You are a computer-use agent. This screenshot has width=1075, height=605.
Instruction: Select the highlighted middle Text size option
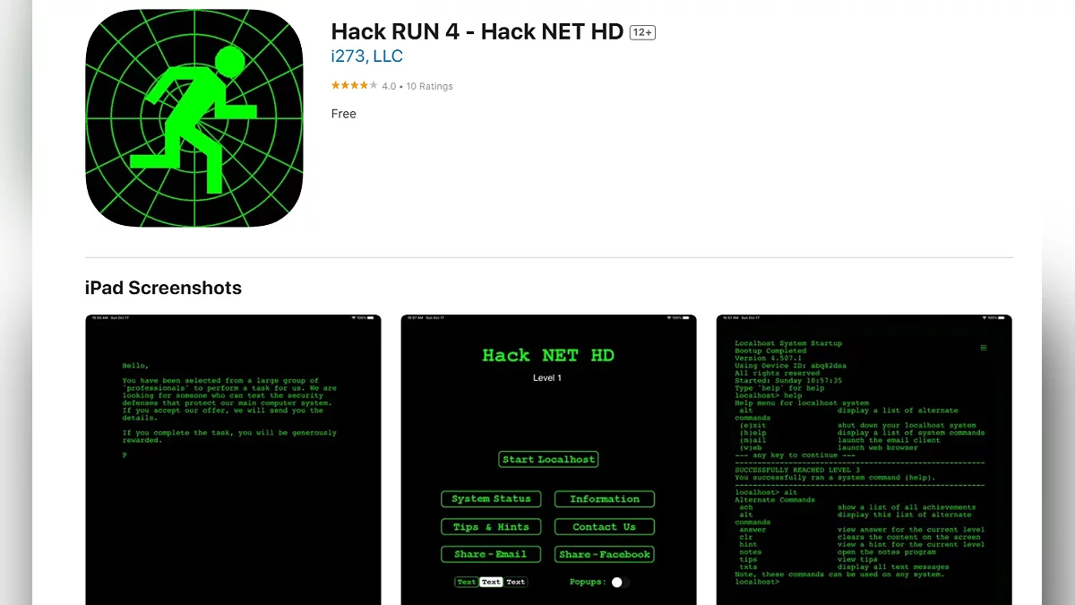(x=491, y=583)
